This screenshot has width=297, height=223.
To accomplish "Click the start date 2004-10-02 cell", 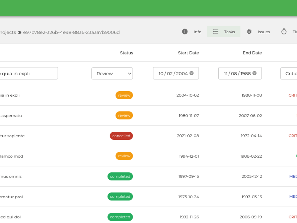I will tap(188, 95).
